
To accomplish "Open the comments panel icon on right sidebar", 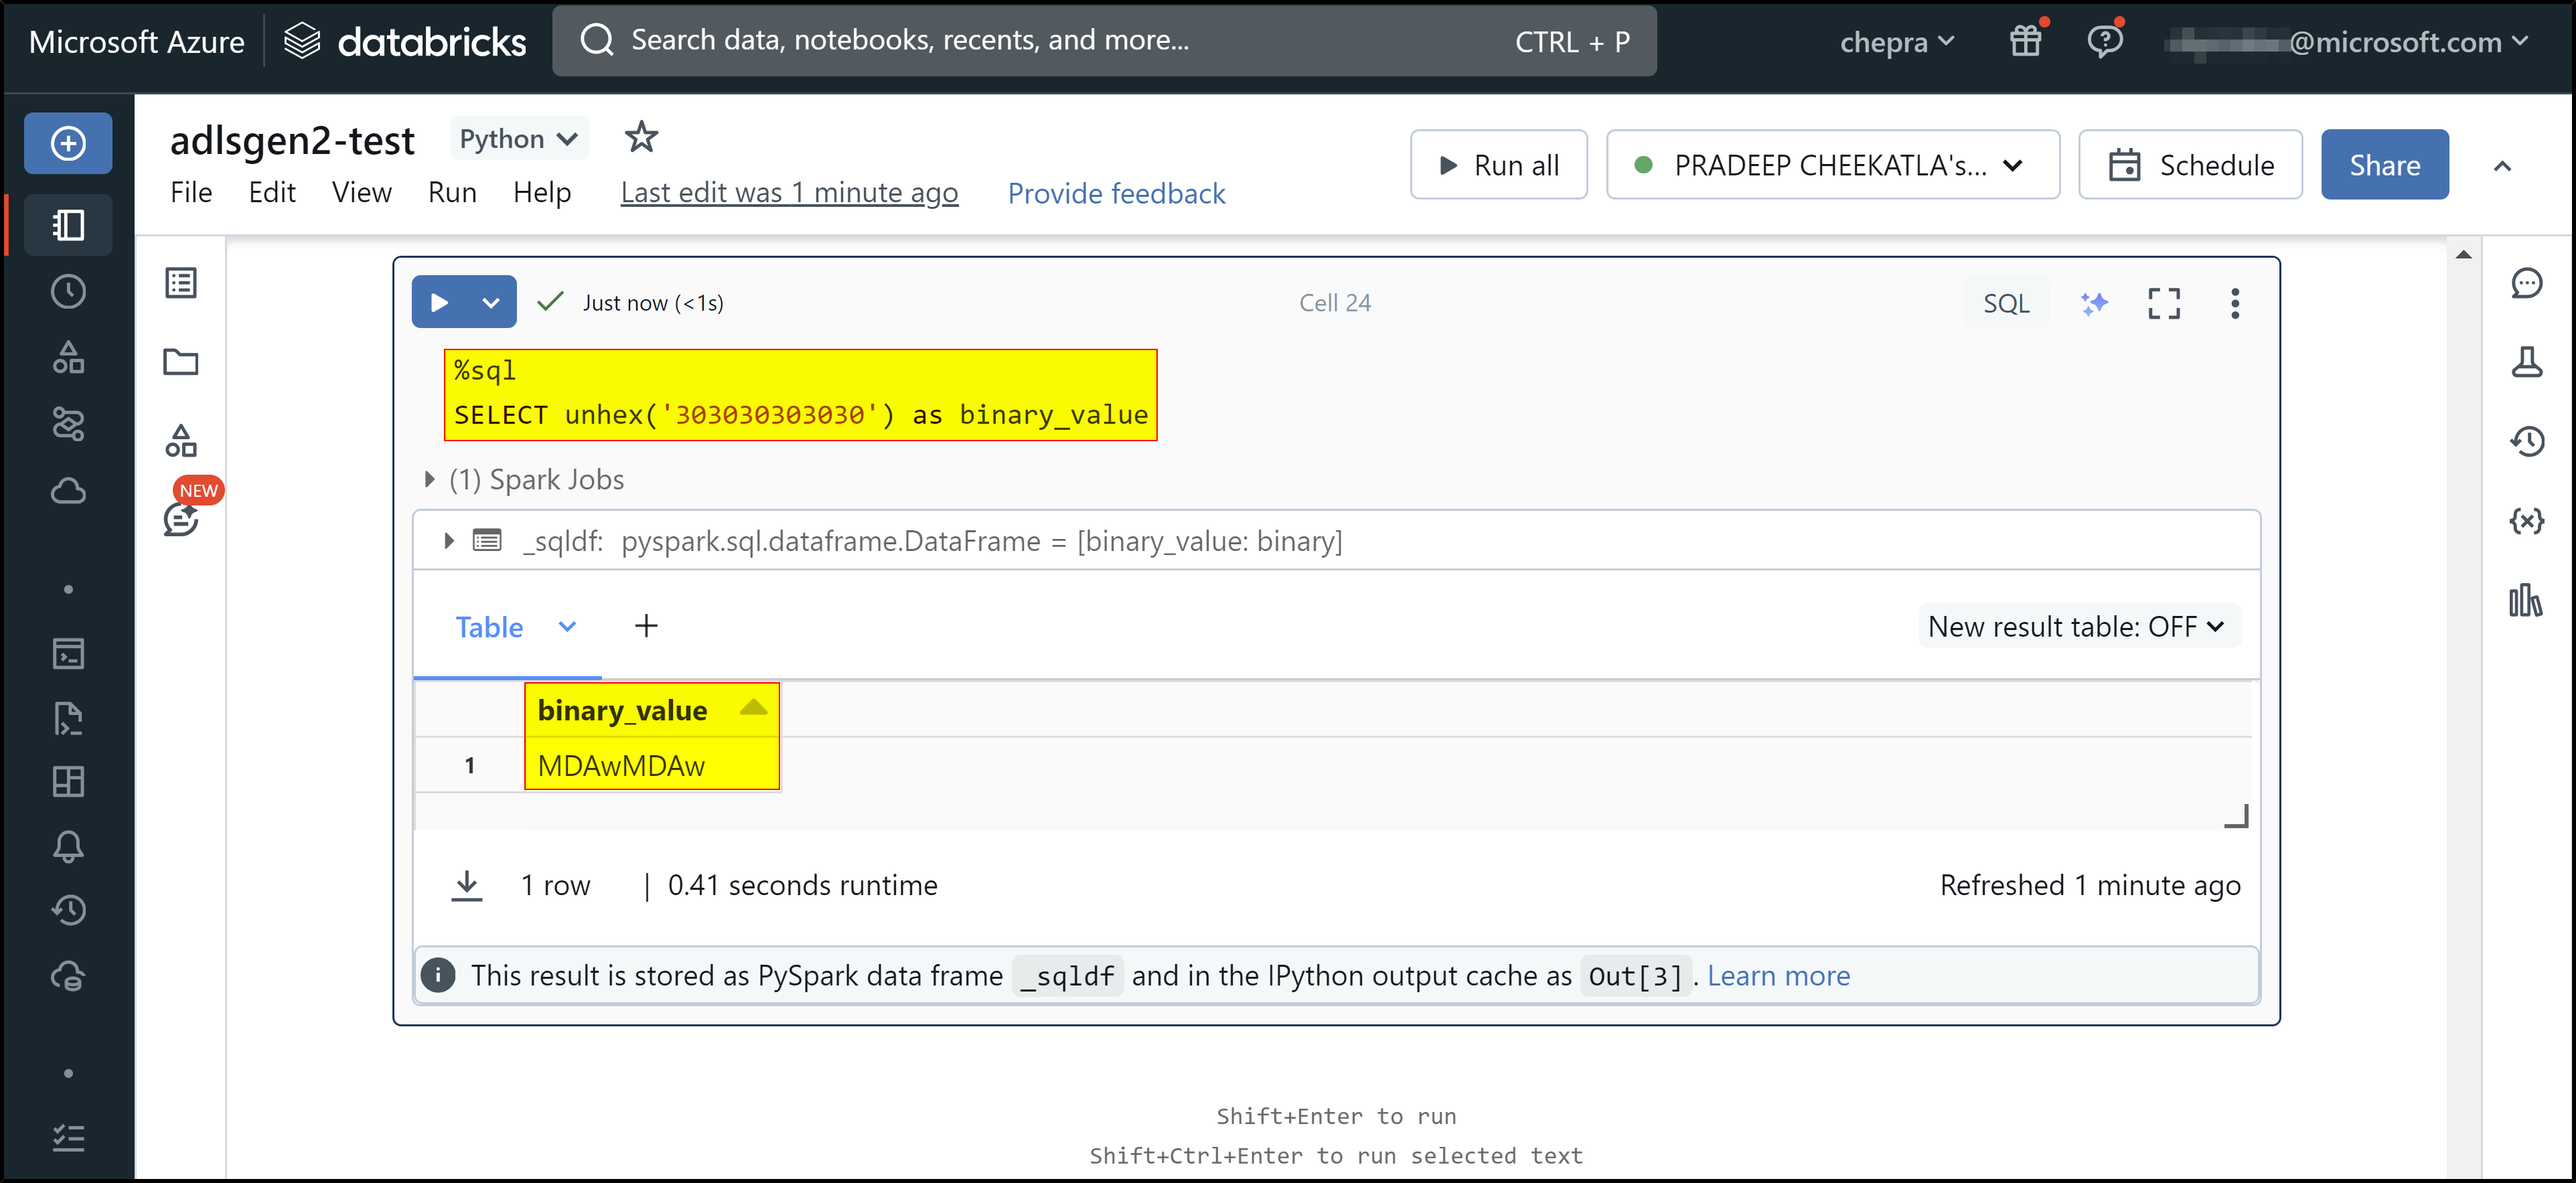I will point(2526,283).
